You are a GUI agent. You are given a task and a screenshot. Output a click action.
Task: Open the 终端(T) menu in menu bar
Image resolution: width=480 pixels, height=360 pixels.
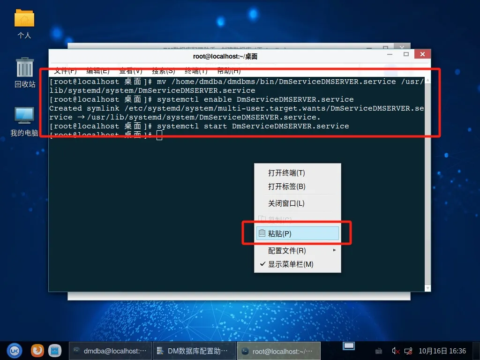[196, 71]
